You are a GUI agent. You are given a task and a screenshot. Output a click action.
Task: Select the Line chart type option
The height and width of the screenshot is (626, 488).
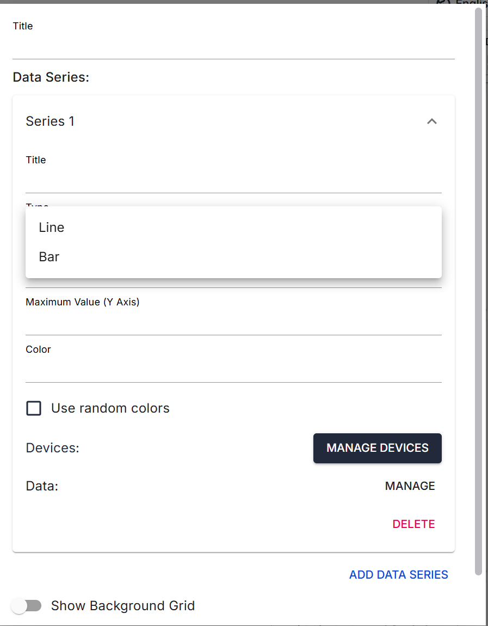point(52,228)
